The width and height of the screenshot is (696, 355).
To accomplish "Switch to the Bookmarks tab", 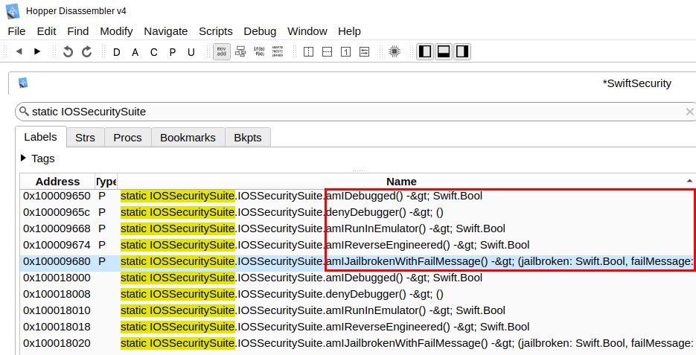I will (188, 138).
